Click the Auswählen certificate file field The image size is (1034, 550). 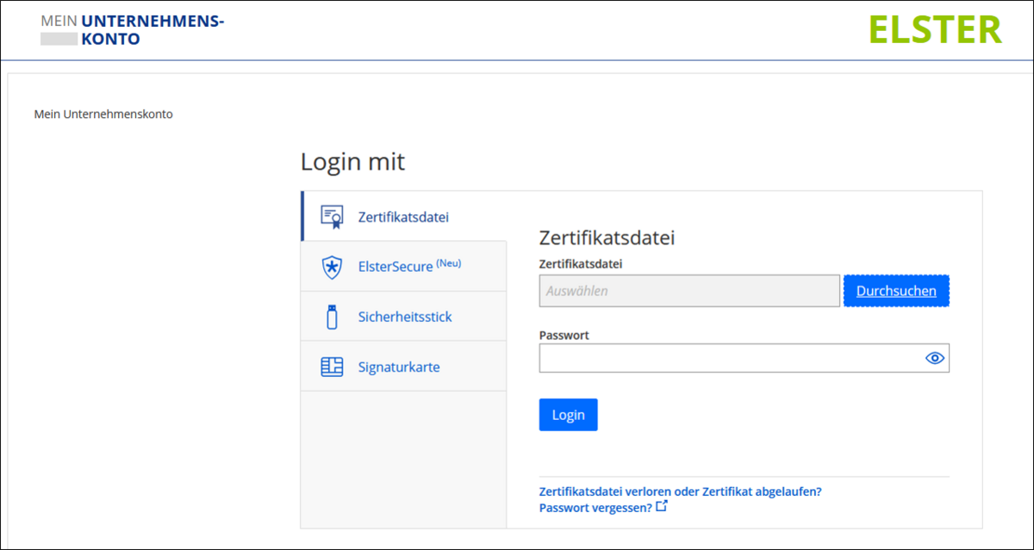click(x=688, y=291)
